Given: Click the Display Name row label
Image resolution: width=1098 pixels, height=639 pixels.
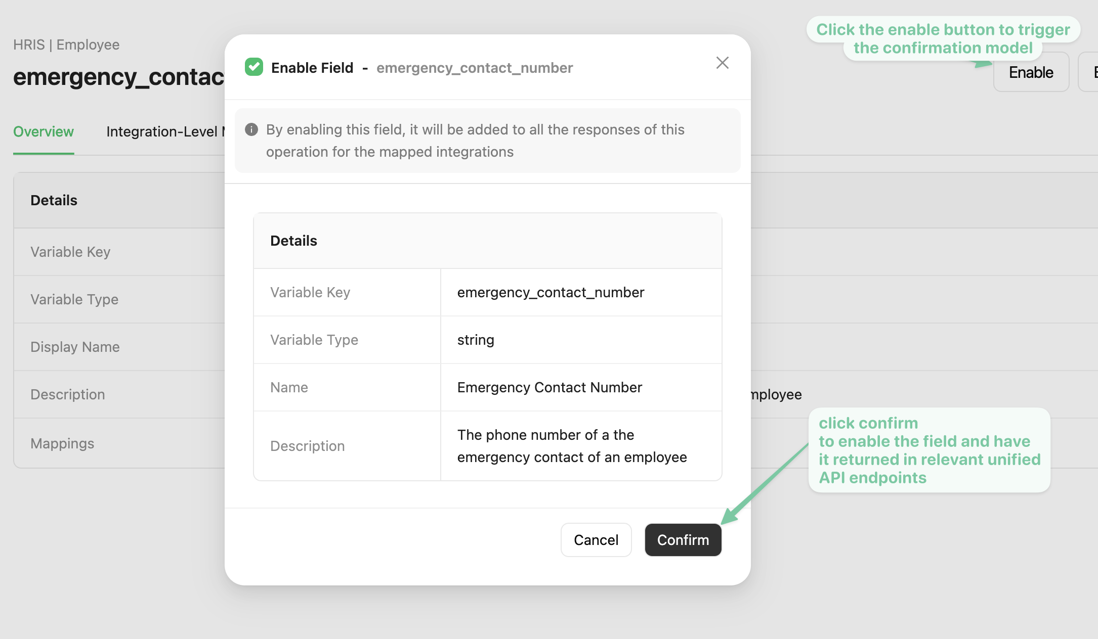Looking at the screenshot, I should [x=75, y=347].
